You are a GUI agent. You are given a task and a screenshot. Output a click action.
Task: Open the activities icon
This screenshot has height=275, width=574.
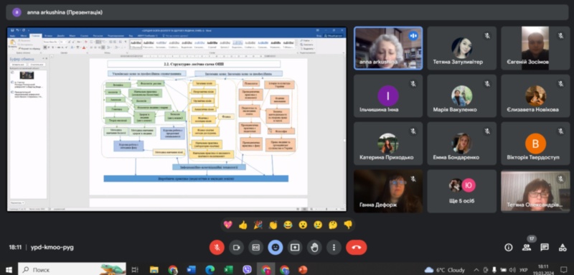pyautogui.click(x=563, y=248)
